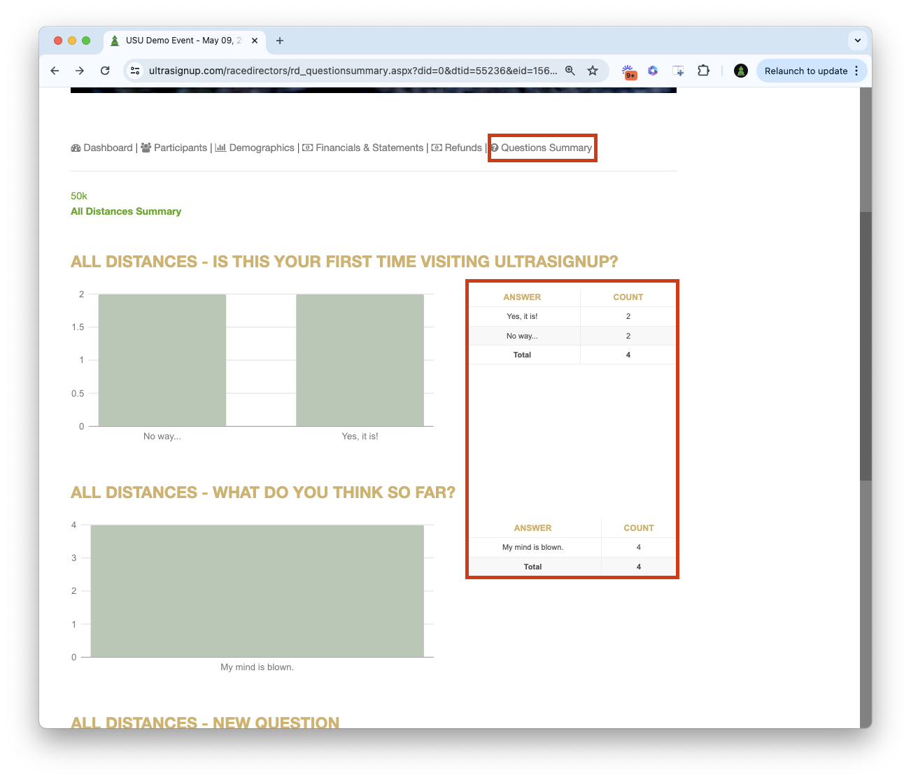The image size is (911, 780).
Task: Go back to the previous page
Action: tap(55, 71)
